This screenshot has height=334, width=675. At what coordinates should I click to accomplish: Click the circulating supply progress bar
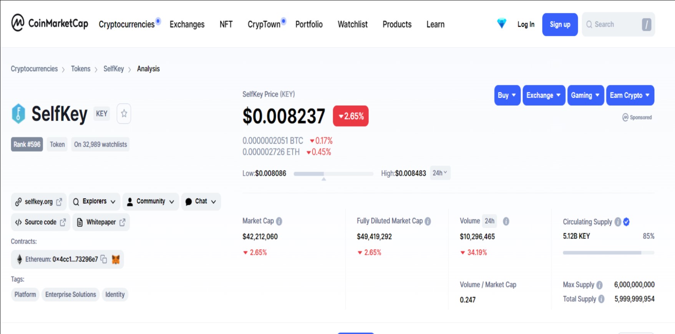pyautogui.click(x=609, y=253)
